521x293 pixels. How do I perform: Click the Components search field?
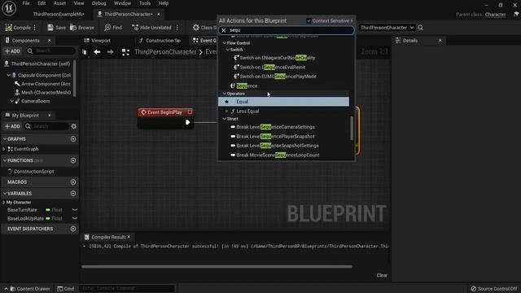(x=50, y=51)
